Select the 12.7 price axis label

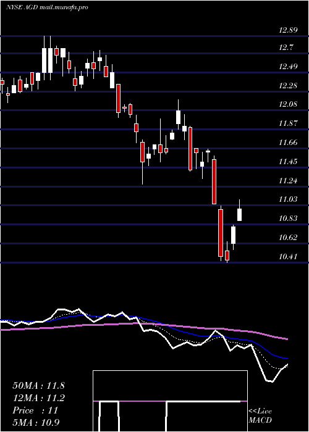pyautogui.click(x=286, y=48)
